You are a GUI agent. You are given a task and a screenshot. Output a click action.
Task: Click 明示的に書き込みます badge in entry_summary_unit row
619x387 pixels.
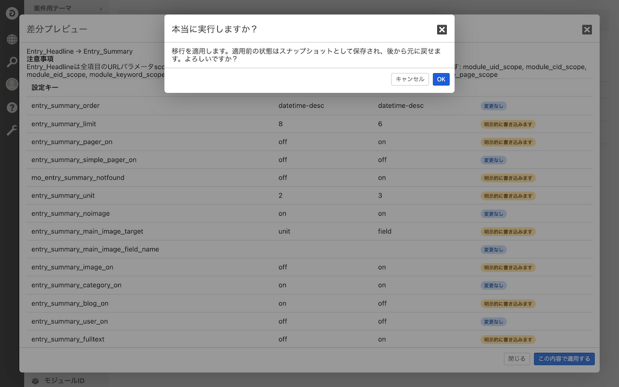click(508, 196)
